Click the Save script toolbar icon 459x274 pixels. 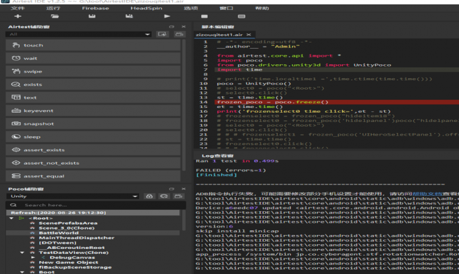(92, 16)
